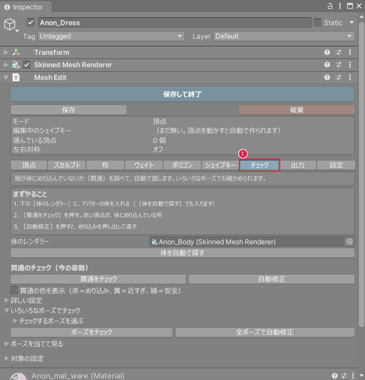Click the Transform component icon

coord(16,52)
